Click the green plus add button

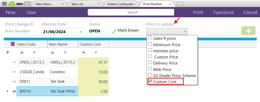coord(248,31)
